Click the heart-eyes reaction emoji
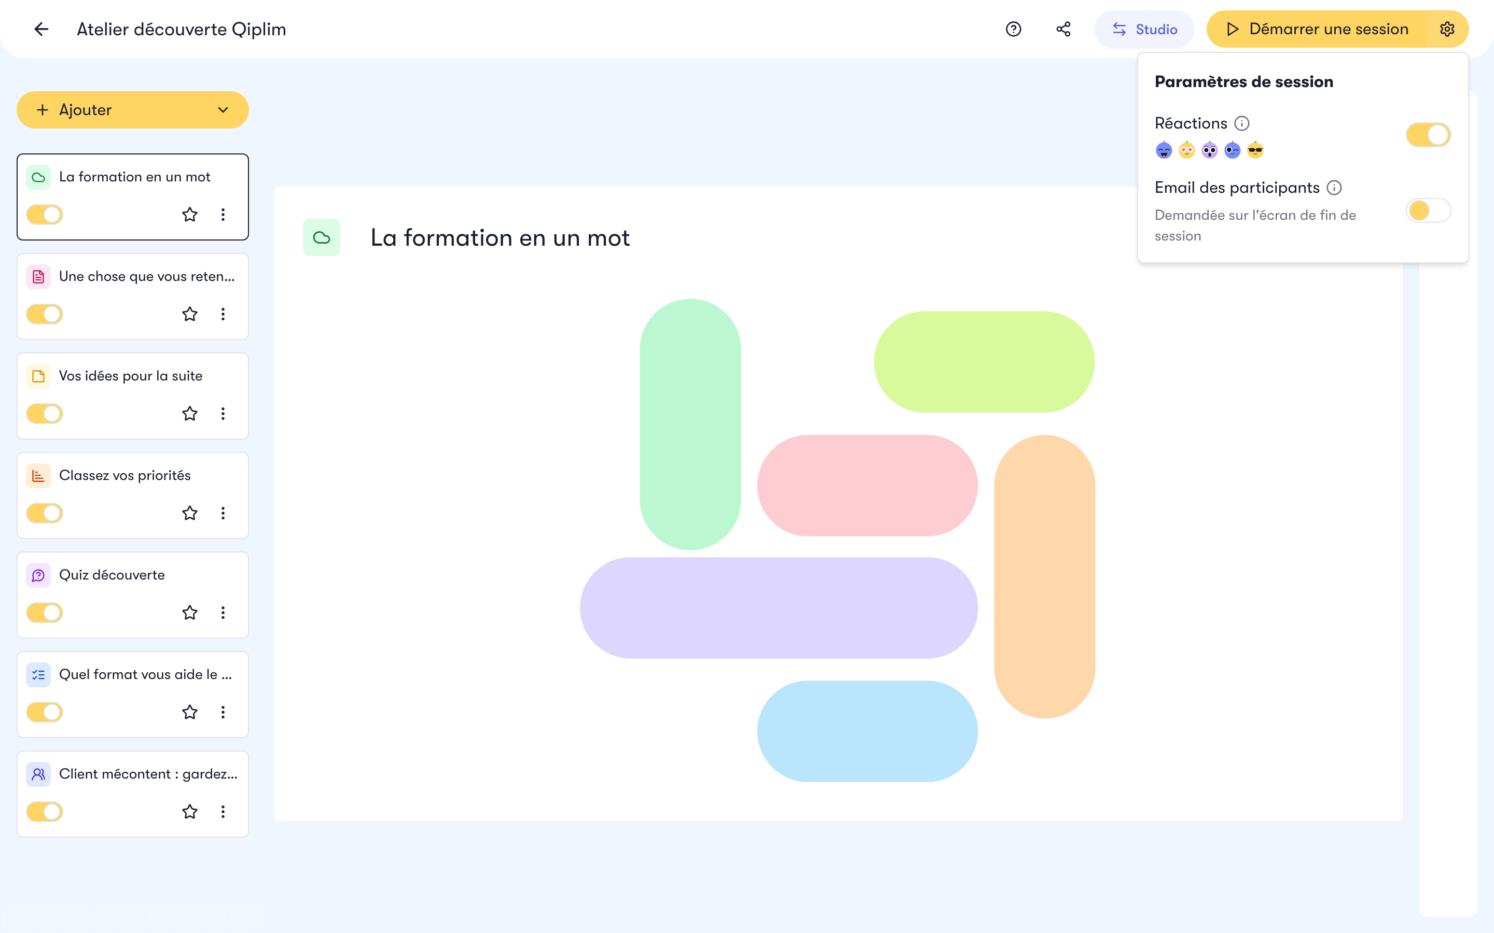This screenshot has height=933, width=1494. 1186,150
